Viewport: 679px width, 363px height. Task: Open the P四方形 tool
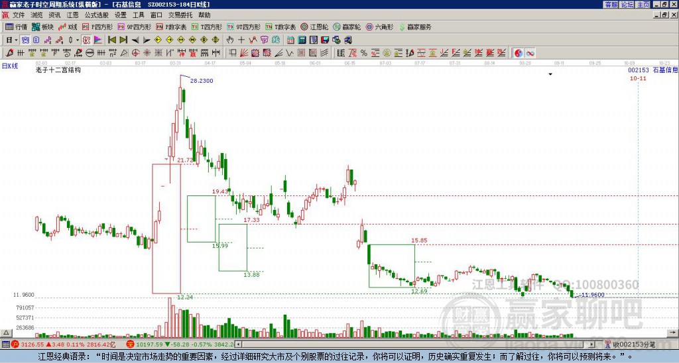pos(98,26)
